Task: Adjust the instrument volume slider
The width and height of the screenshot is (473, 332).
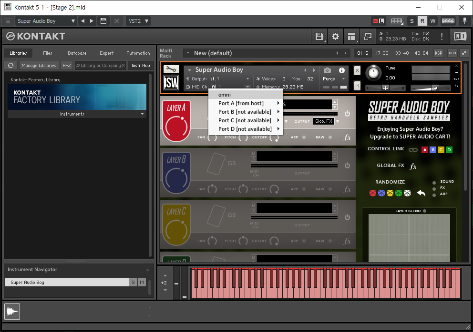Action: (x=431, y=88)
